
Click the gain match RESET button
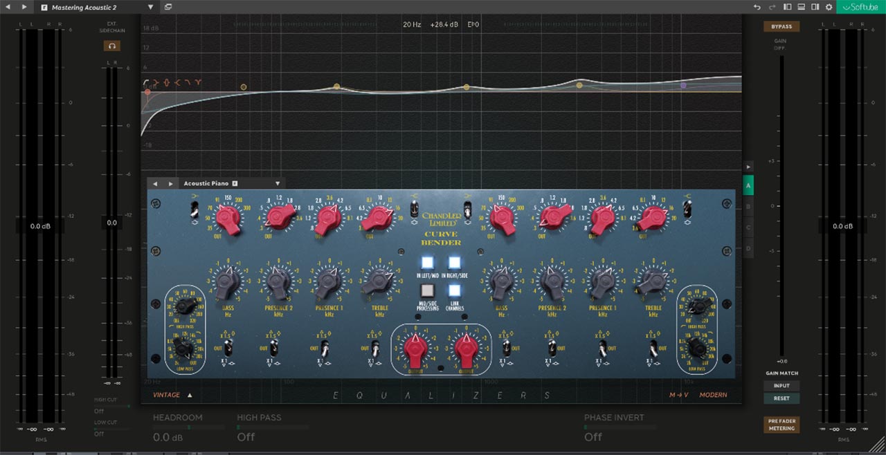pyautogui.click(x=781, y=398)
